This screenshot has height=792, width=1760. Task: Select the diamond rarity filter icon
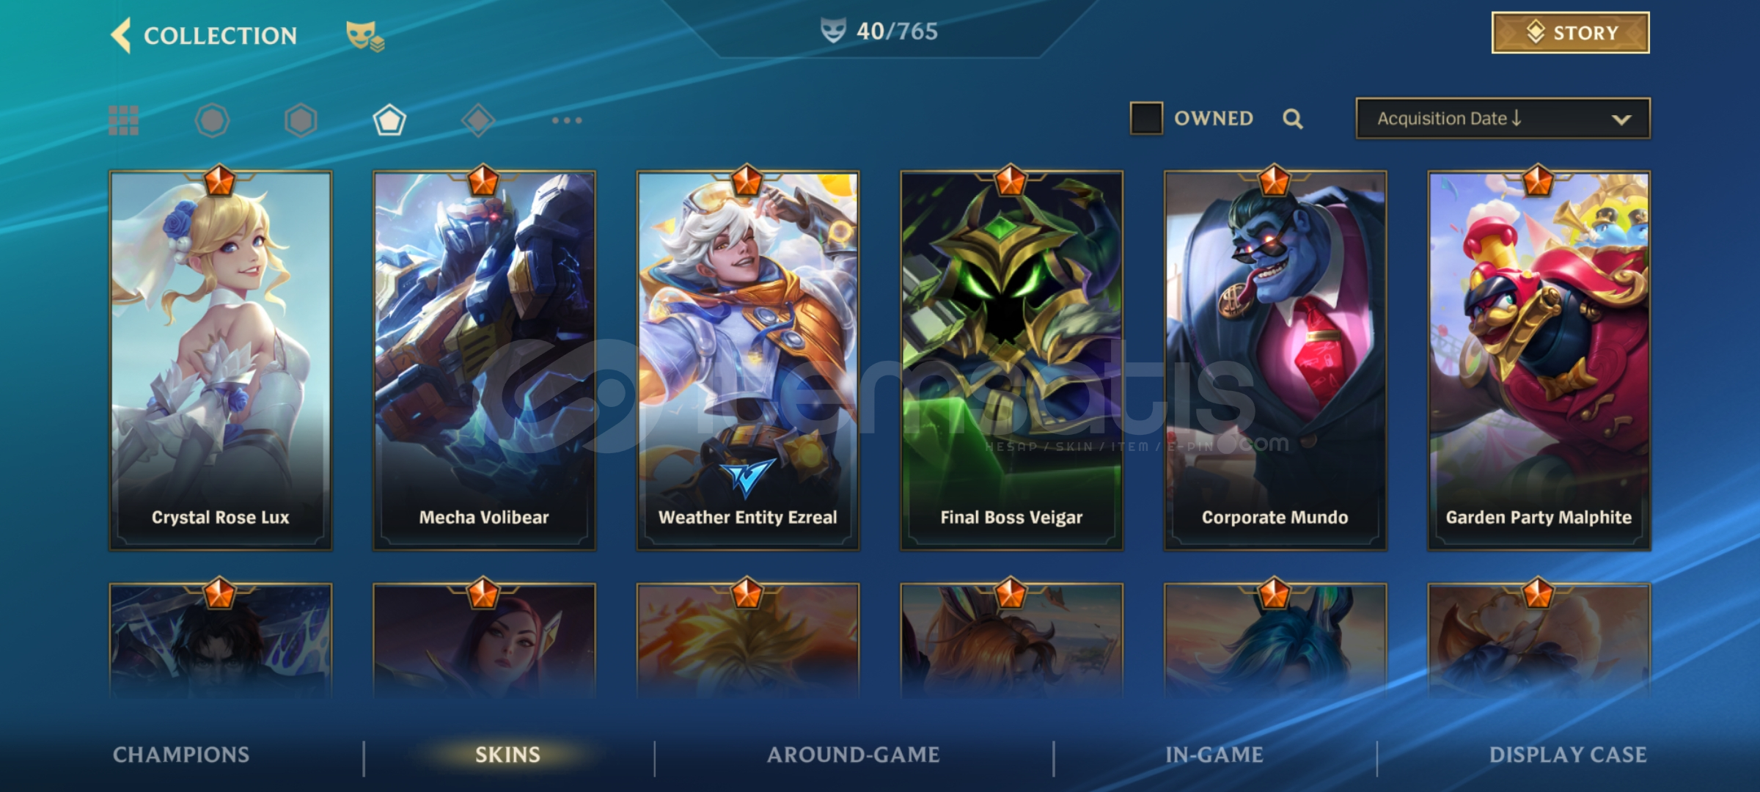click(x=478, y=120)
